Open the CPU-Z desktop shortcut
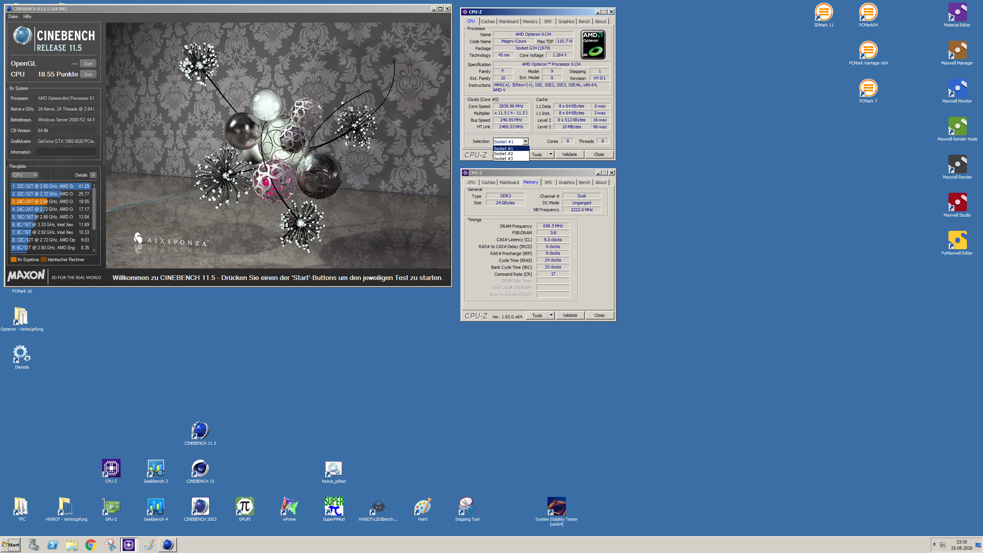983x553 pixels. tap(111, 472)
